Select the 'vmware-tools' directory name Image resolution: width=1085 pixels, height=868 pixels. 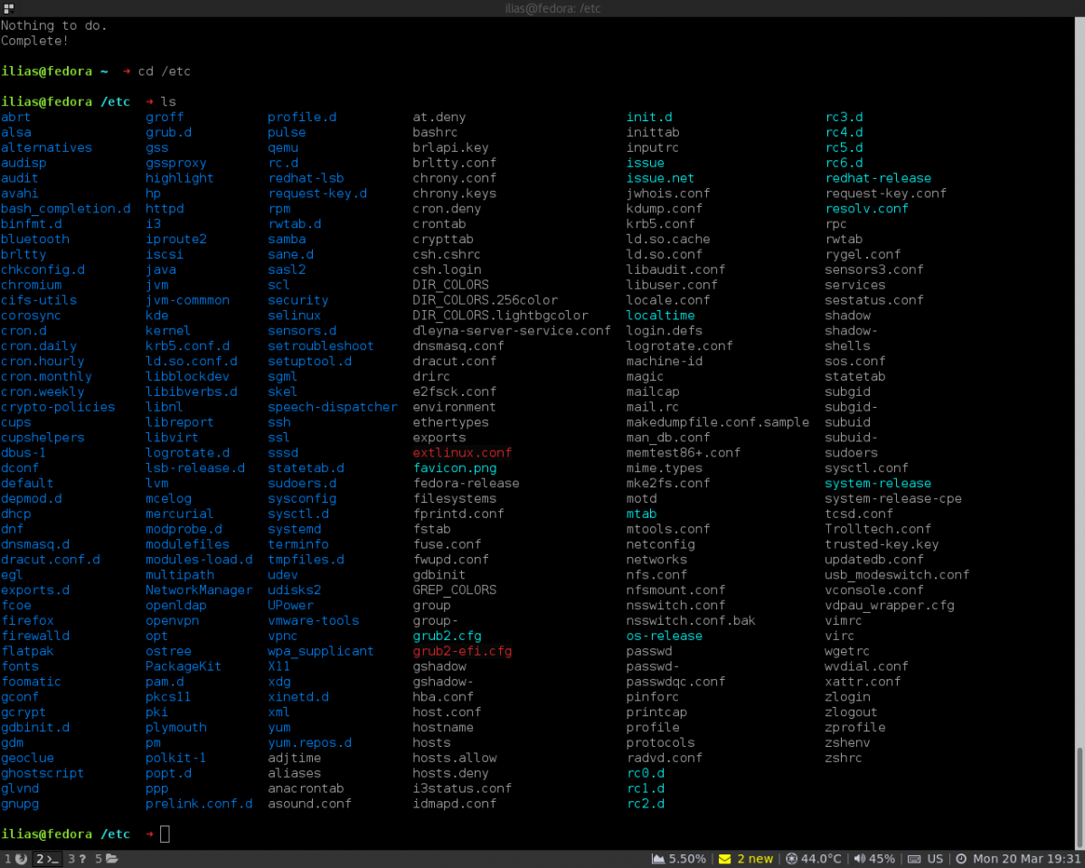coord(314,620)
